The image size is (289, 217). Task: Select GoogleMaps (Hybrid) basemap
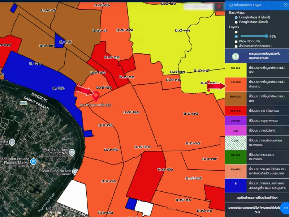click(x=236, y=17)
